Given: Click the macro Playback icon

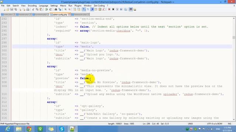Looking at the screenshot, I should tap(117, 10).
